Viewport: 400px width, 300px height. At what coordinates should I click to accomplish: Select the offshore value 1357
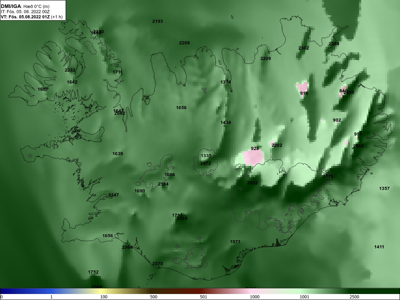click(x=384, y=188)
